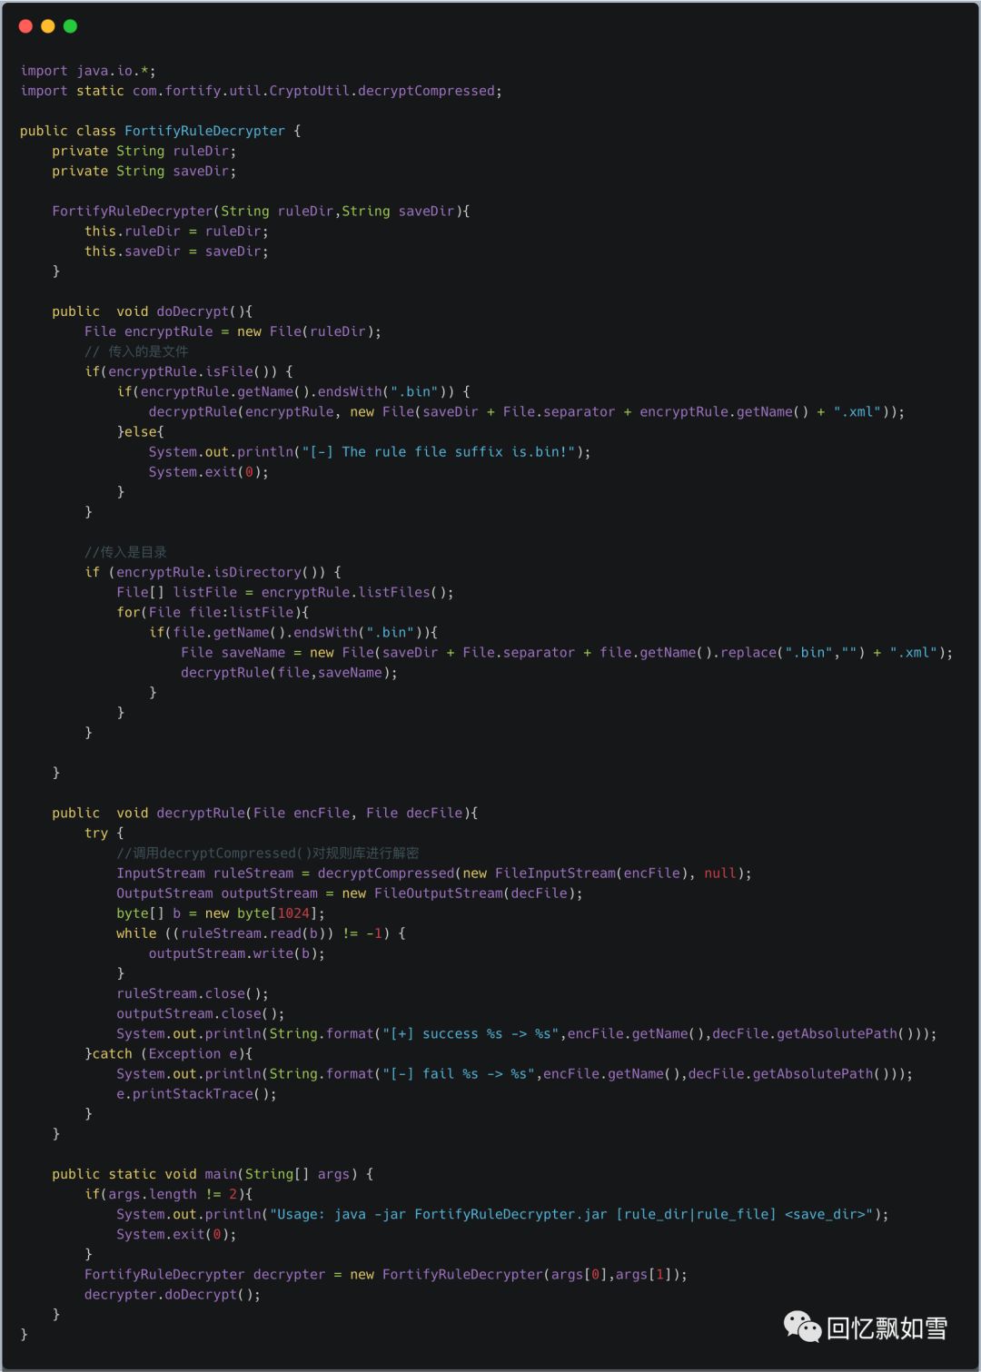Click the green maximize window dot

tap(70, 26)
